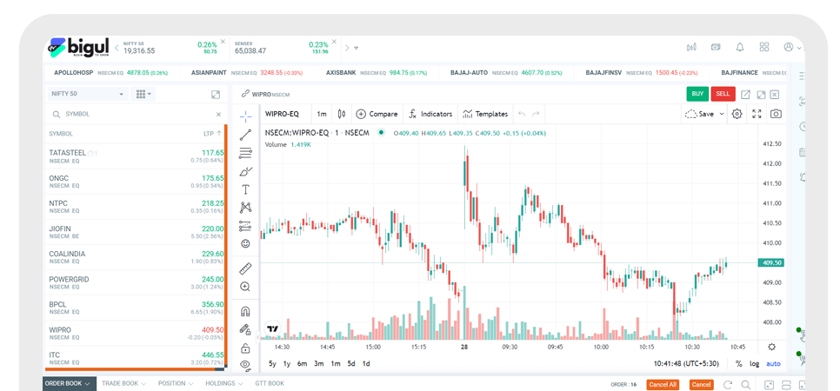The height and width of the screenshot is (391, 840).
Task: Expand the Save layout dropdown arrow
Action: 722,114
